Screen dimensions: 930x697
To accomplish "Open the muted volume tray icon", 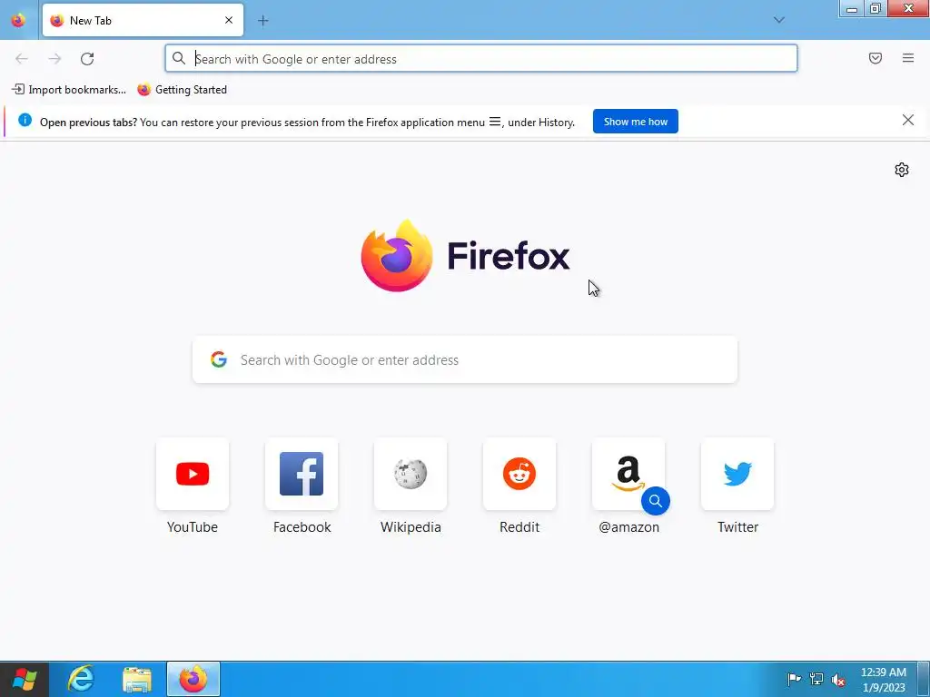I will (838, 679).
